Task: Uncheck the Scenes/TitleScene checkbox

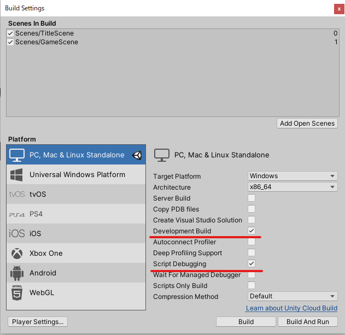Action: (10, 33)
